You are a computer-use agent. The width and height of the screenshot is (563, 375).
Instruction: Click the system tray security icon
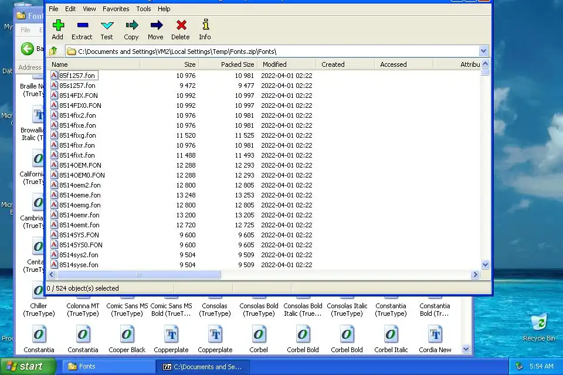(519, 366)
